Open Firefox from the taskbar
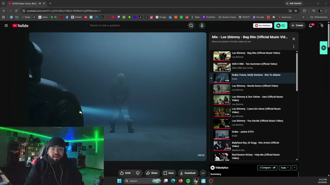330x185 pixels. [181, 181]
